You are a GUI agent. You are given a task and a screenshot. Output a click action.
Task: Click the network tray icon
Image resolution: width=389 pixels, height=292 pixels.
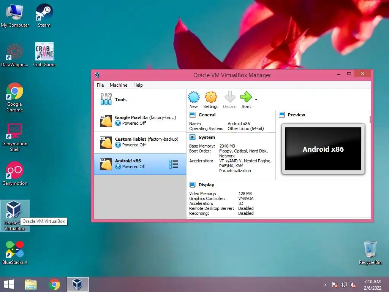pos(344,285)
